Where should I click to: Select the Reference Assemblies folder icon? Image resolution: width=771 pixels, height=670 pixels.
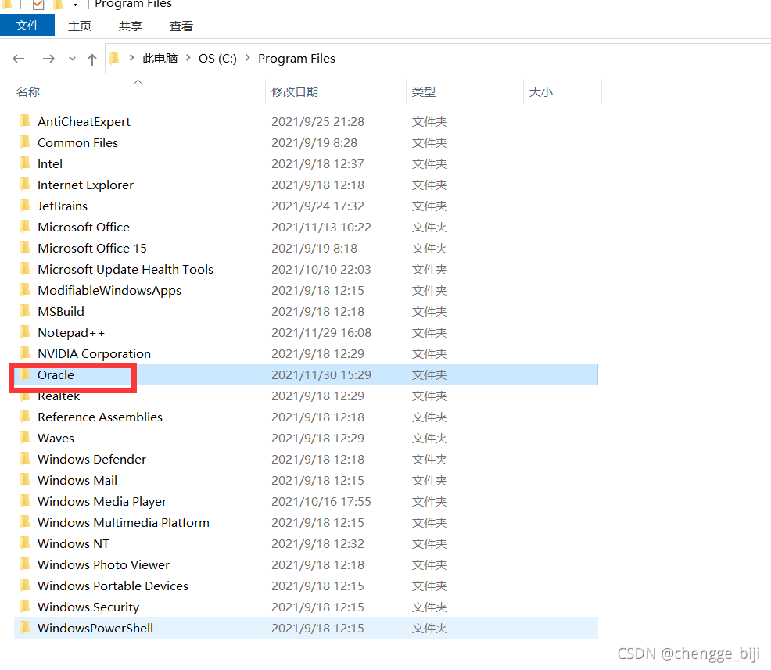[25, 417]
